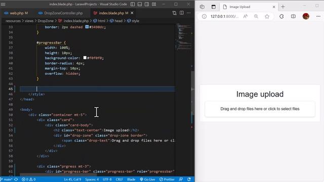The height and width of the screenshot is (182, 324).
Task: Open browser workspaces icon
Action: 202,7
